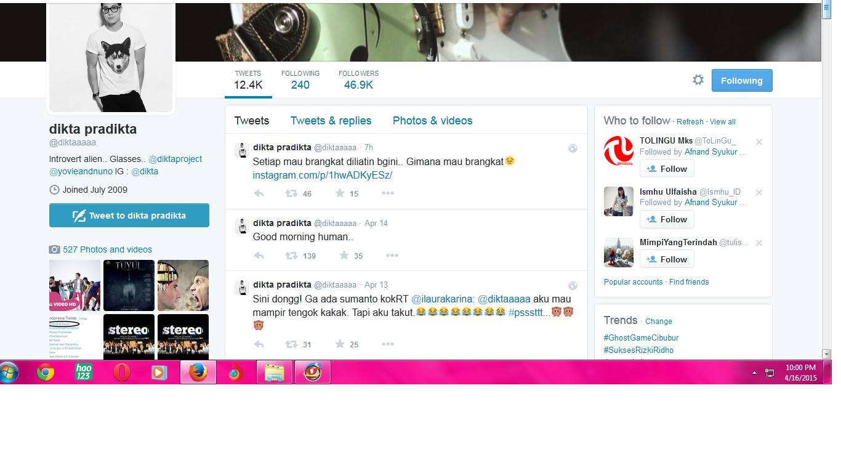Dismiss TOLINGU Mks follow suggestion
This screenshot has height=473, width=841.
click(759, 142)
